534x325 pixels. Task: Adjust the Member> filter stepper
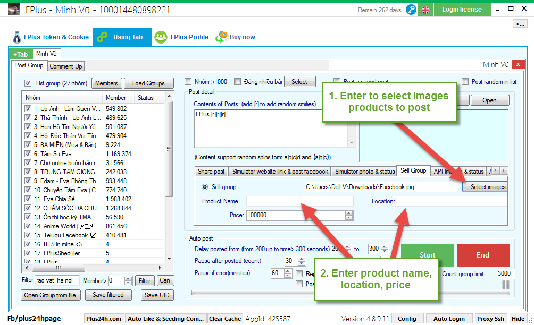[x=128, y=281]
